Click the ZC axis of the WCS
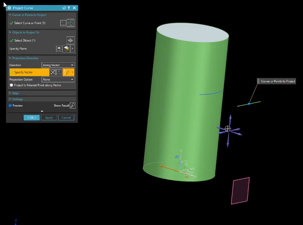This screenshot has width=303, height=225. tap(180, 164)
